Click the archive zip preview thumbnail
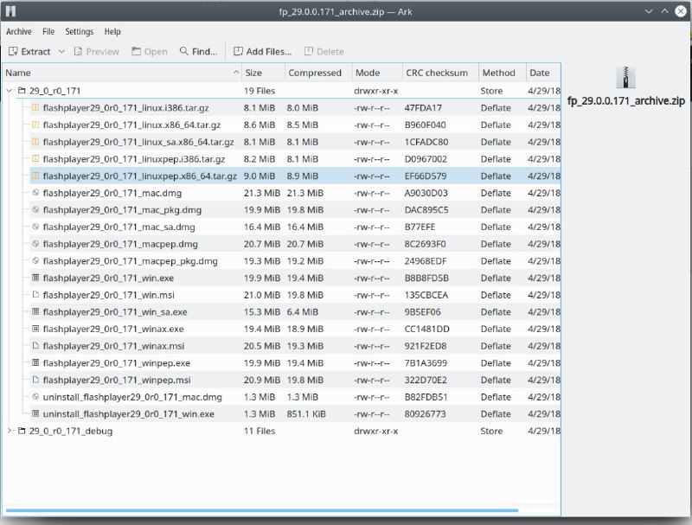This screenshot has width=692, height=525. point(625,77)
